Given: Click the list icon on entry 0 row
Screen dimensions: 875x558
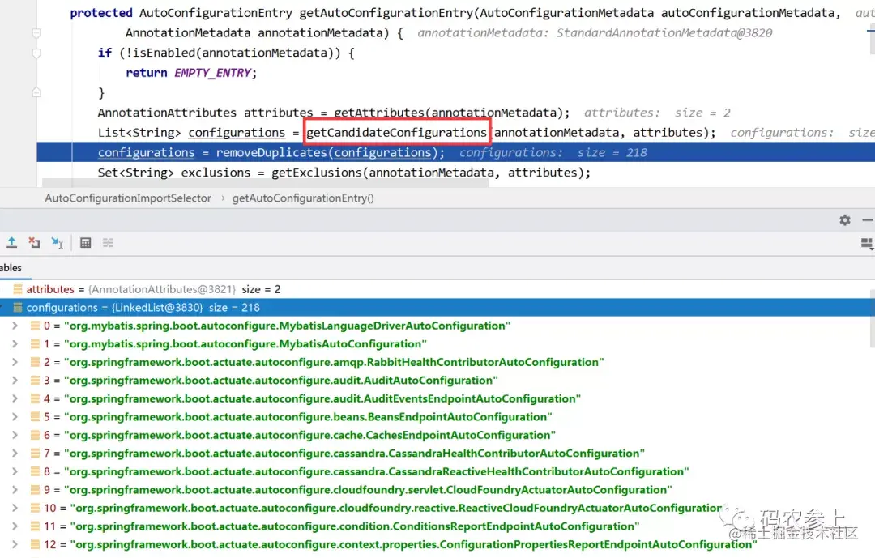Looking at the screenshot, I should coord(35,326).
